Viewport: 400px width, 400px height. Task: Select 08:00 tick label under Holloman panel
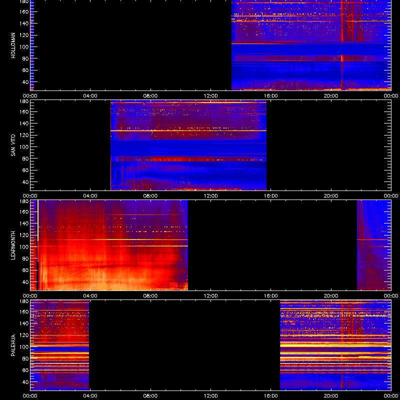(x=150, y=96)
